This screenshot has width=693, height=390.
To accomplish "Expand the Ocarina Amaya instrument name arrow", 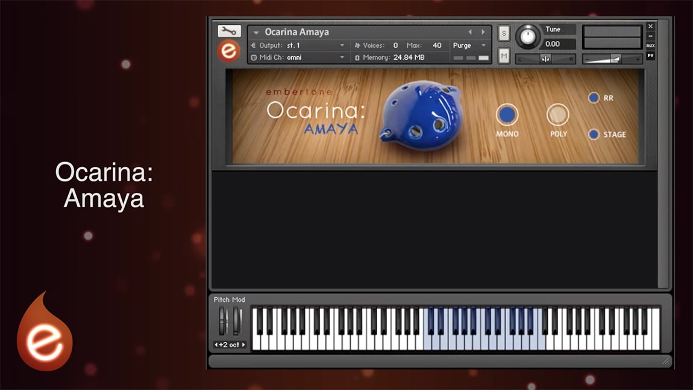I will pyautogui.click(x=256, y=33).
